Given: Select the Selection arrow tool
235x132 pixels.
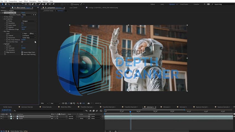Looking at the screenshot, I should click(x=2, y=4).
